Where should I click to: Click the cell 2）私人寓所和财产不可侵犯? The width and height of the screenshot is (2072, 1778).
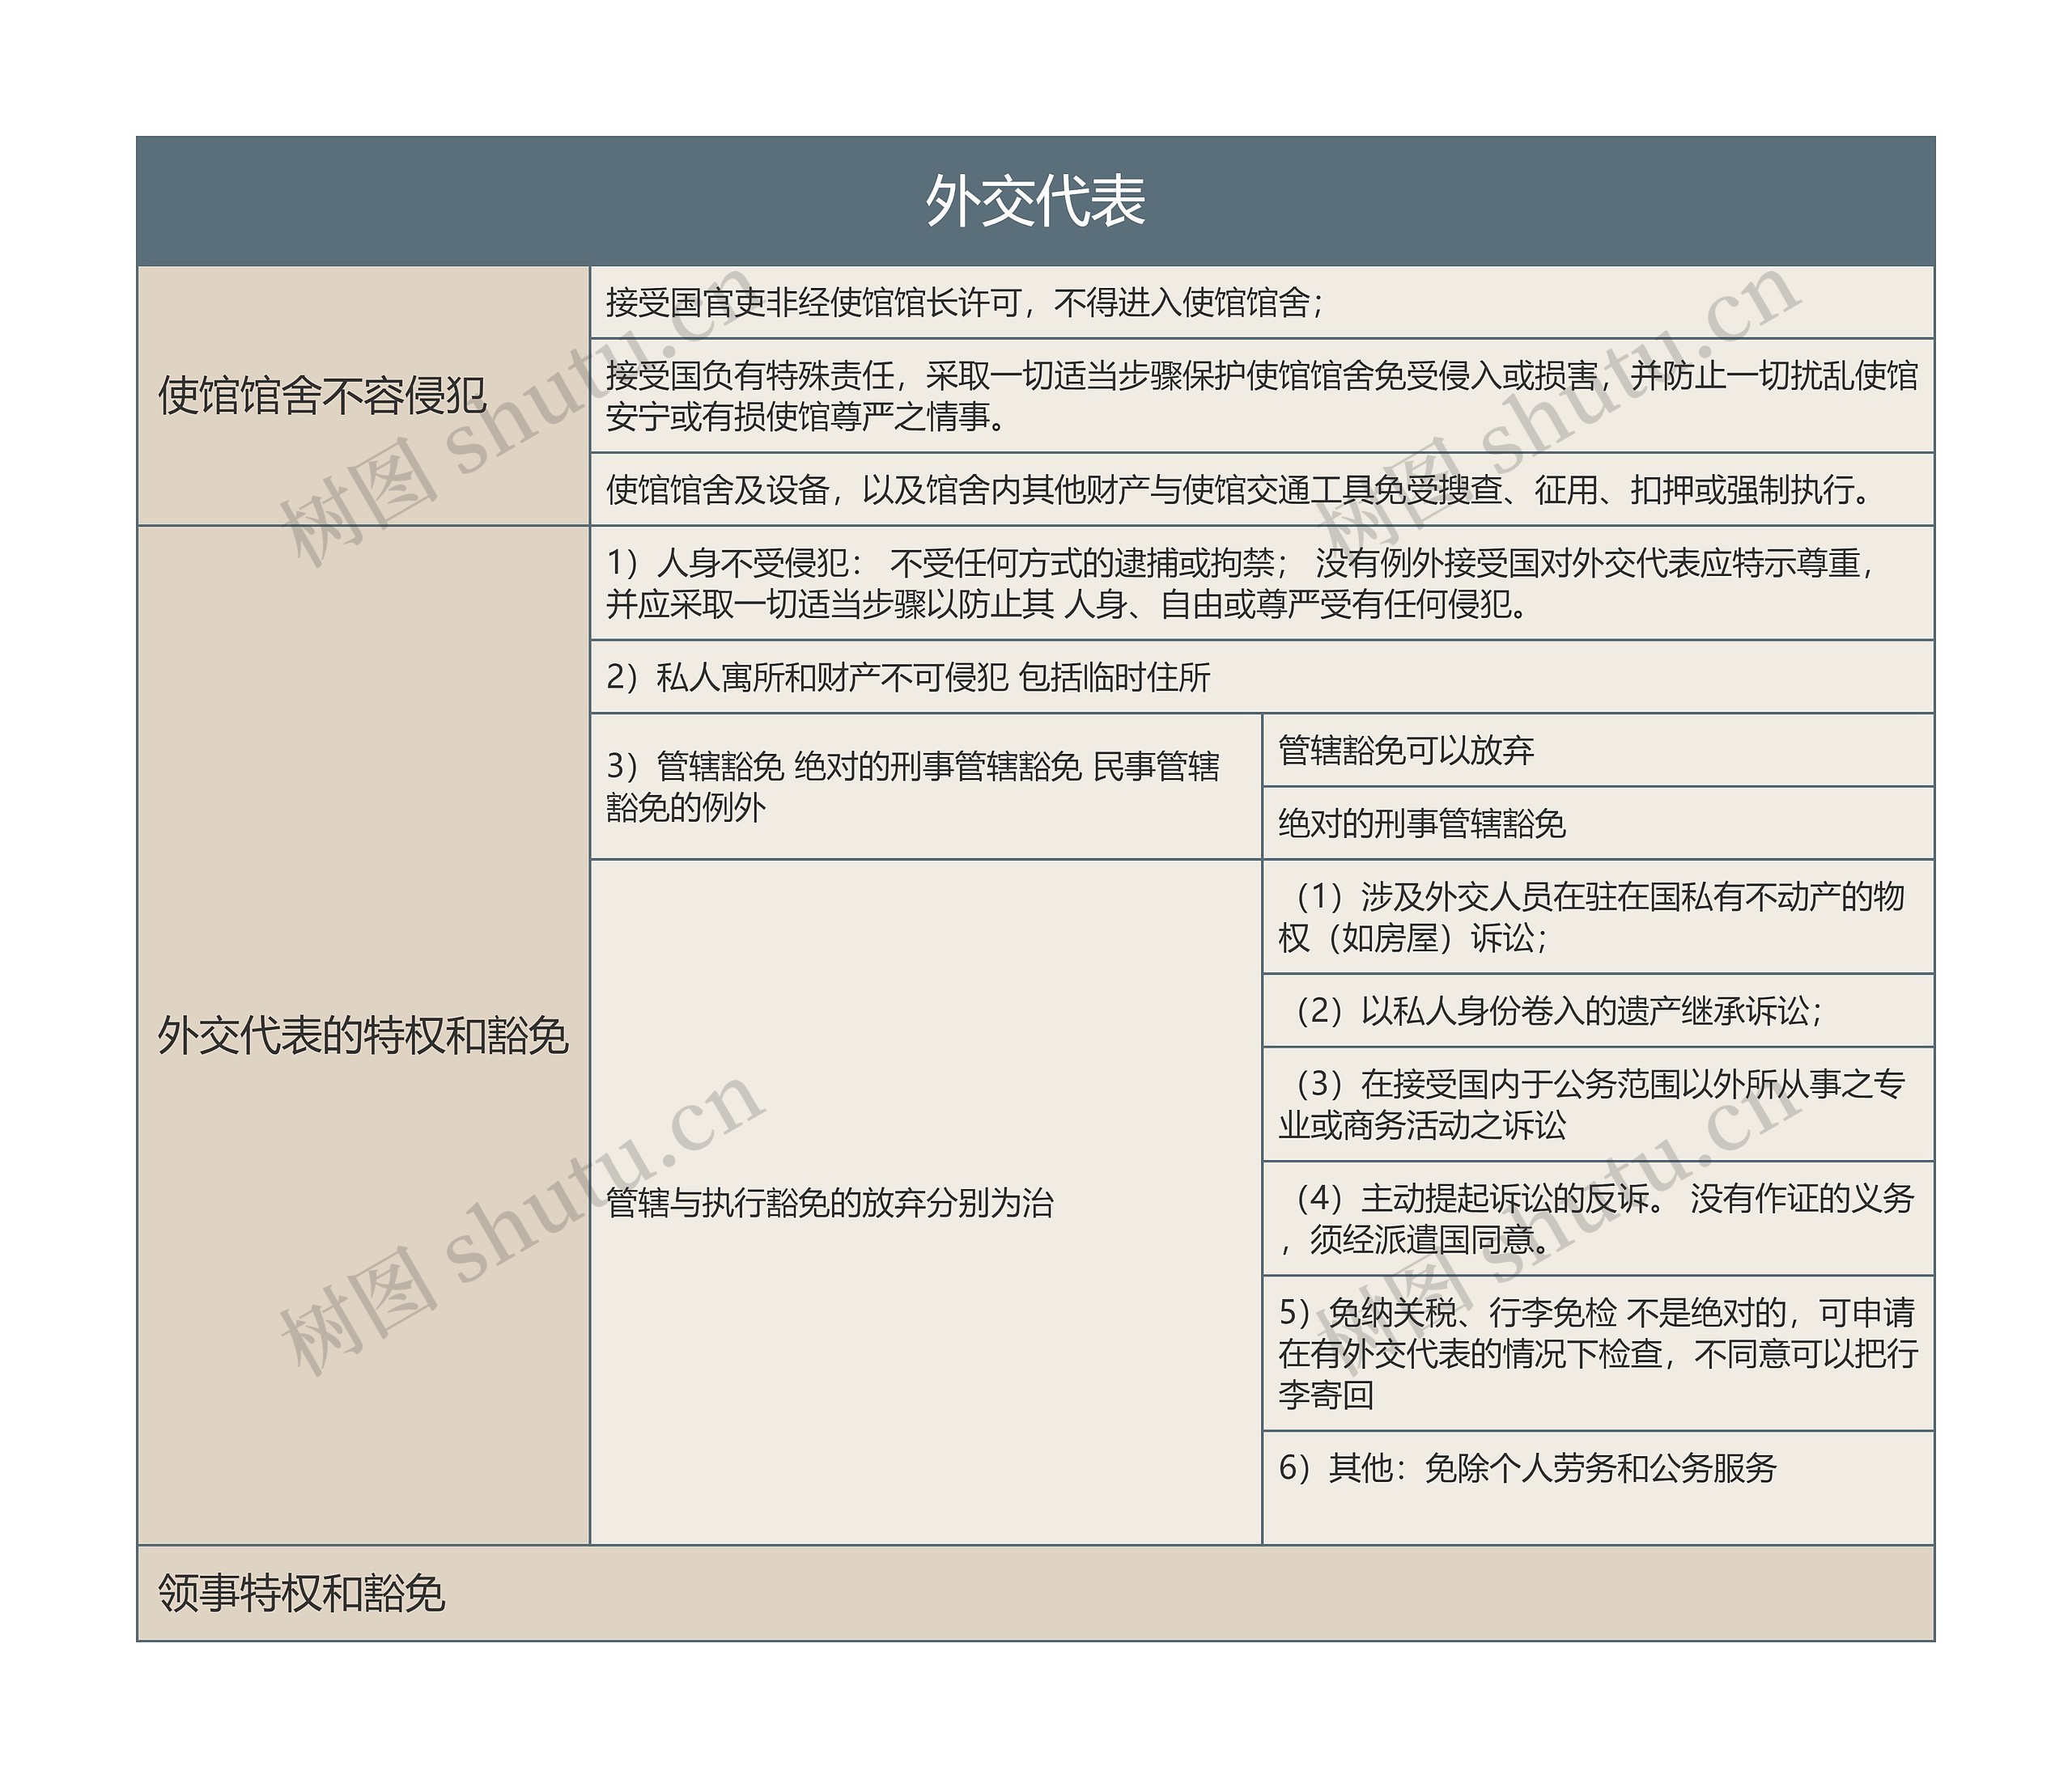point(1262,678)
